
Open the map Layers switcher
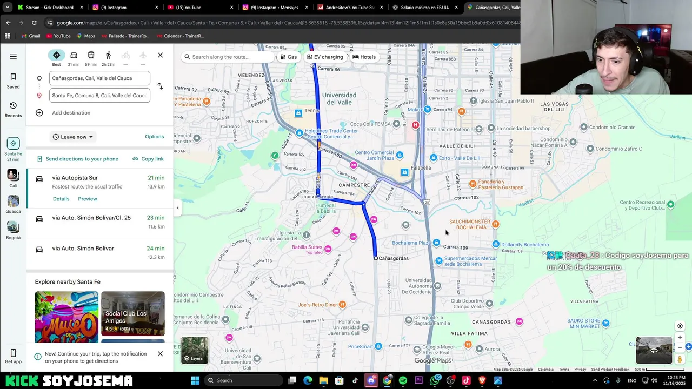click(x=195, y=350)
